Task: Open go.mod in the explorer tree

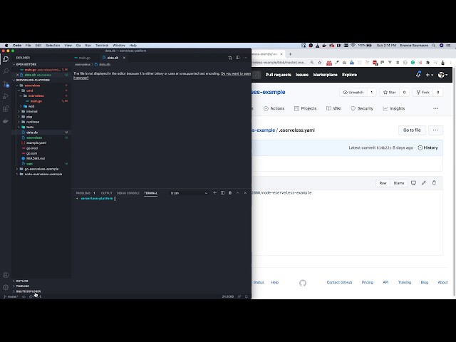Action: [31, 148]
